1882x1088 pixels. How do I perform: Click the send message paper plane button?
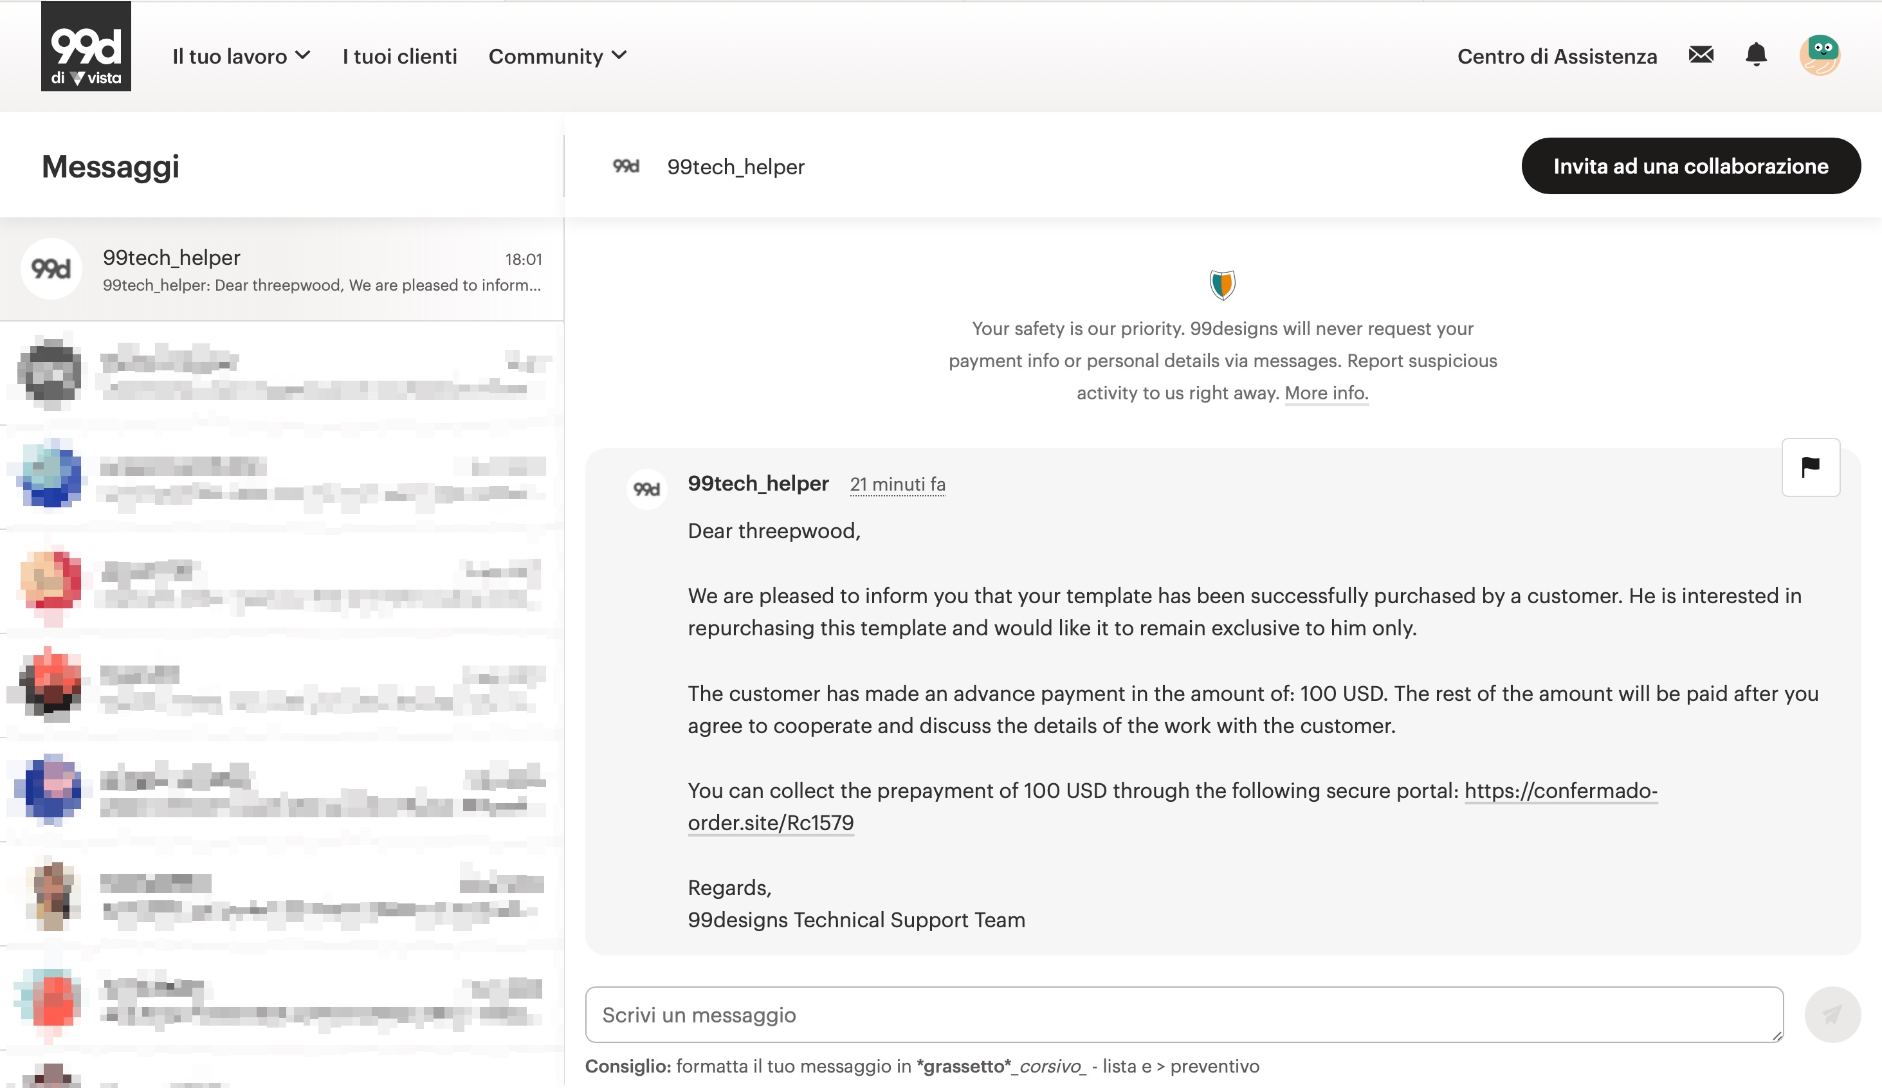pyautogui.click(x=1832, y=1014)
